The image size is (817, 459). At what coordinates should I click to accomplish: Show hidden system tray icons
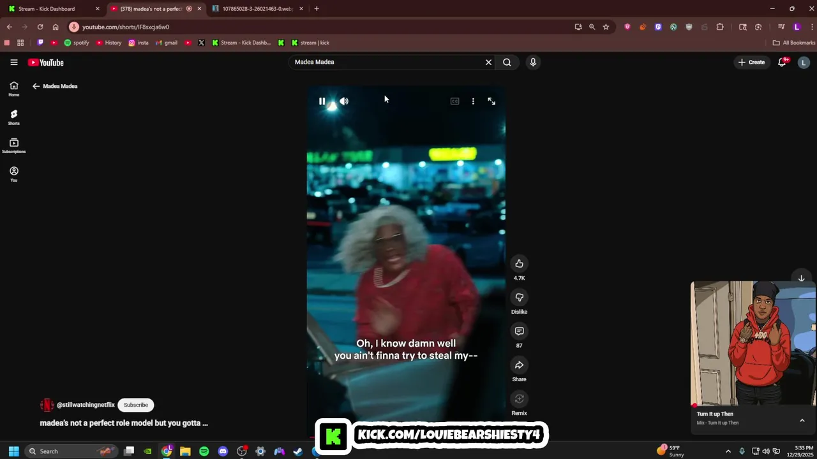(x=728, y=451)
